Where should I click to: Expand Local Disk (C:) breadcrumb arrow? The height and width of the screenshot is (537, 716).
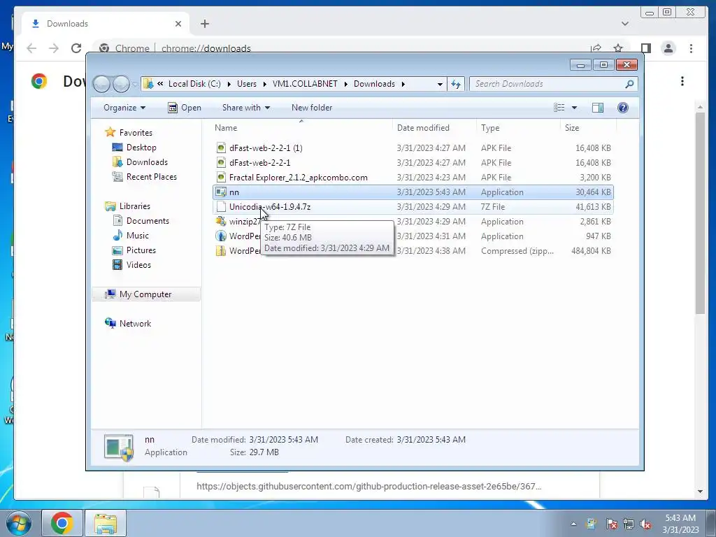(x=229, y=84)
